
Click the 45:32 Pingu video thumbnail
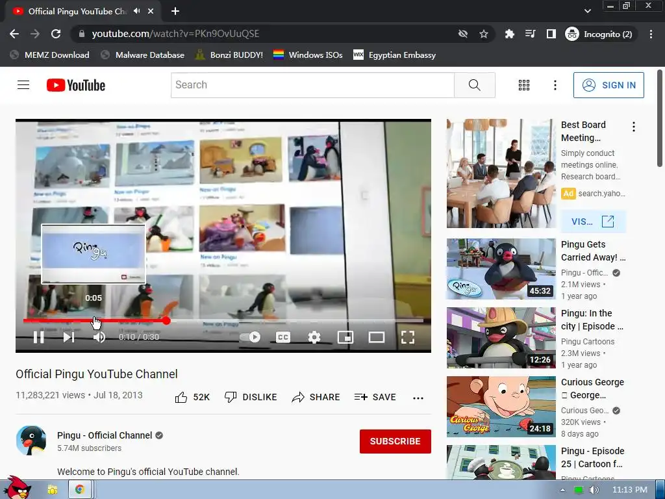[501, 269]
